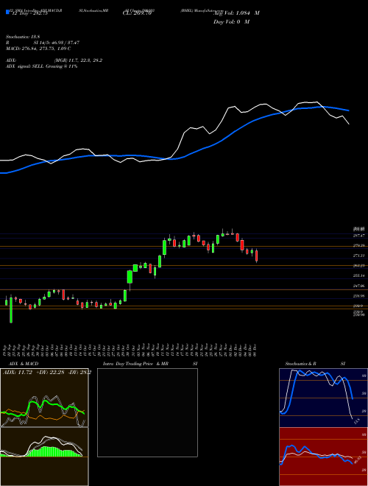Image resolution: width=368 pixels, height=486 pixels.
Task: Click the 247.06 price axis label
Action: (x=358, y=286)
